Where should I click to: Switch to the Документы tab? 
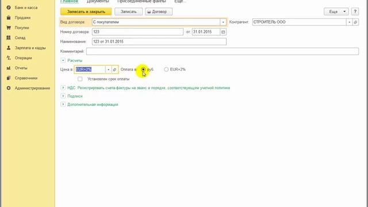coord(98,1)
